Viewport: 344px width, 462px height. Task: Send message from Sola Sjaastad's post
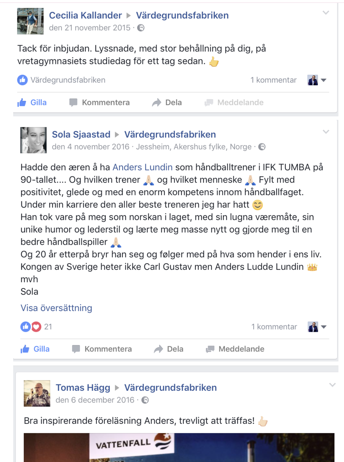235,349
